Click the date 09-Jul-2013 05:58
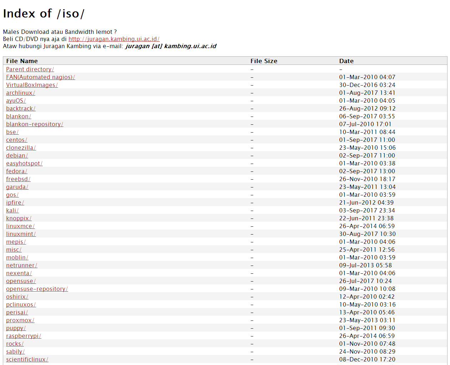This screenshot has height=365, width=450. tap(365, 265)
